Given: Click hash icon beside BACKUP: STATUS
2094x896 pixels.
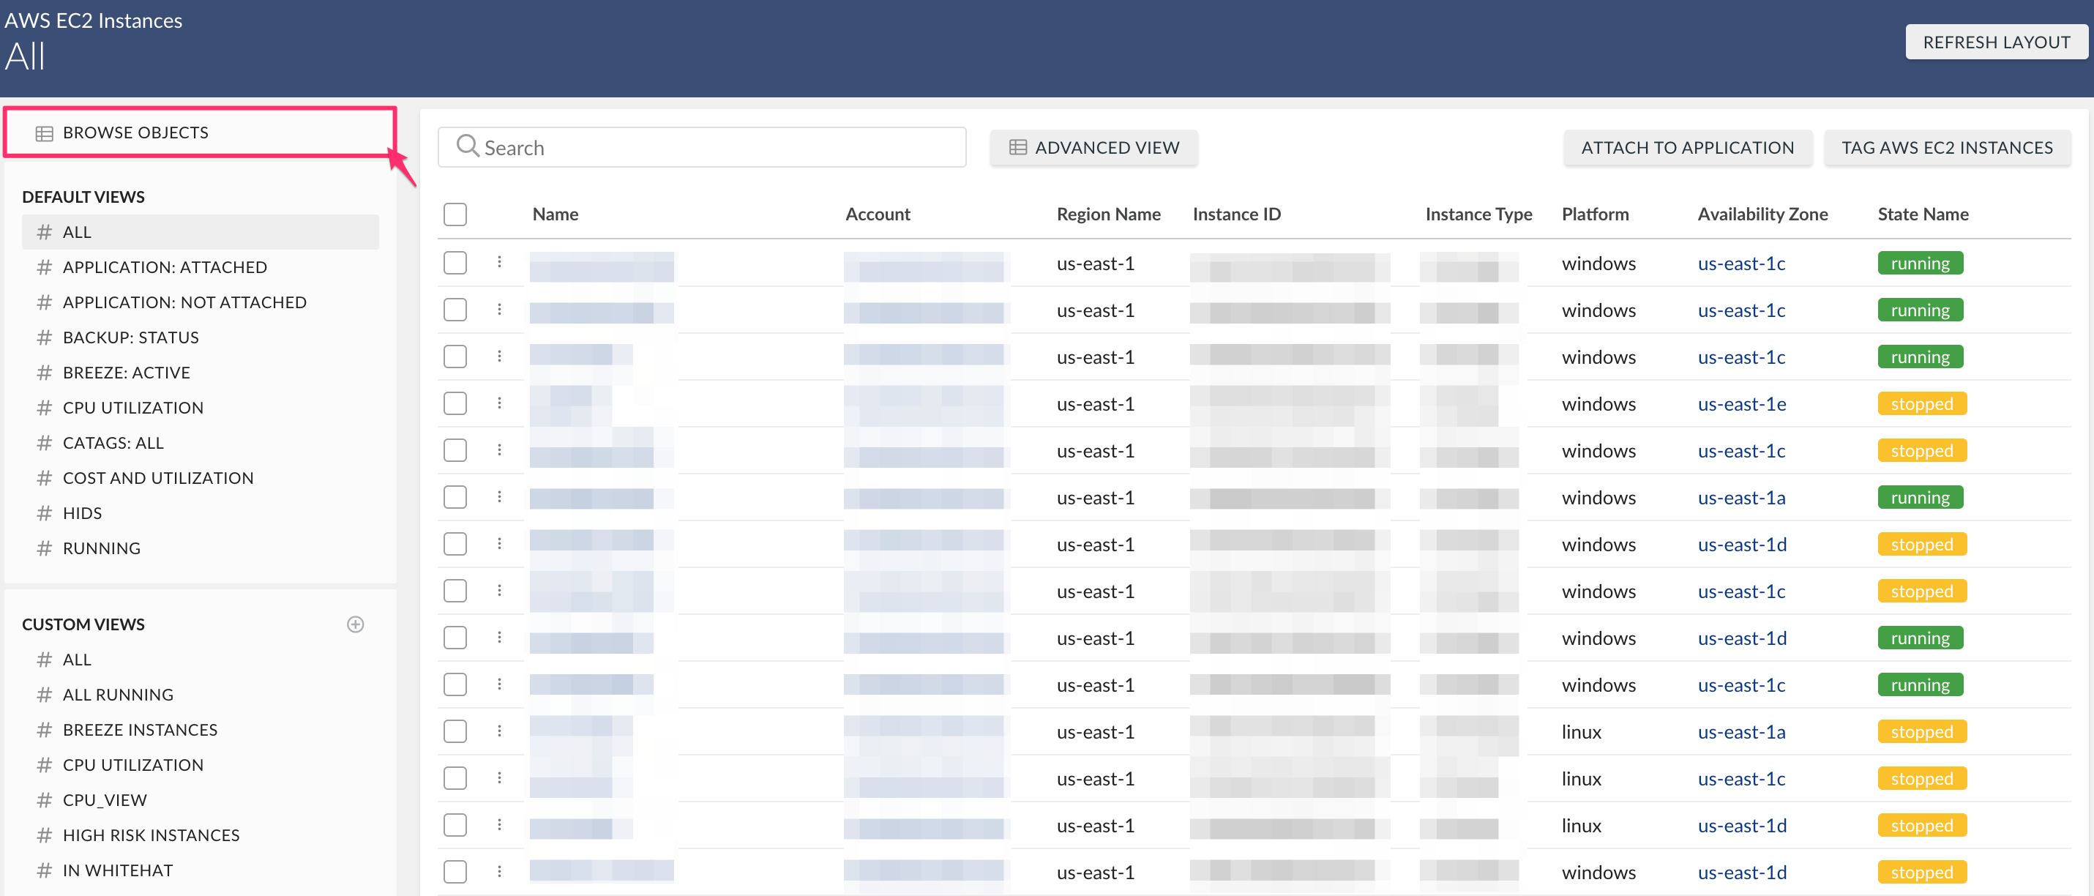Looking at the screenshot, I should point(45,337).
